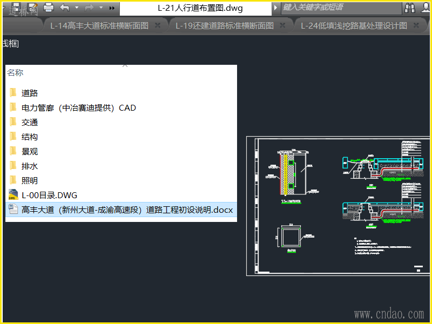The image size is (432, 324).
Task: Click the sort chevron above file list
Action: (125, 66)
